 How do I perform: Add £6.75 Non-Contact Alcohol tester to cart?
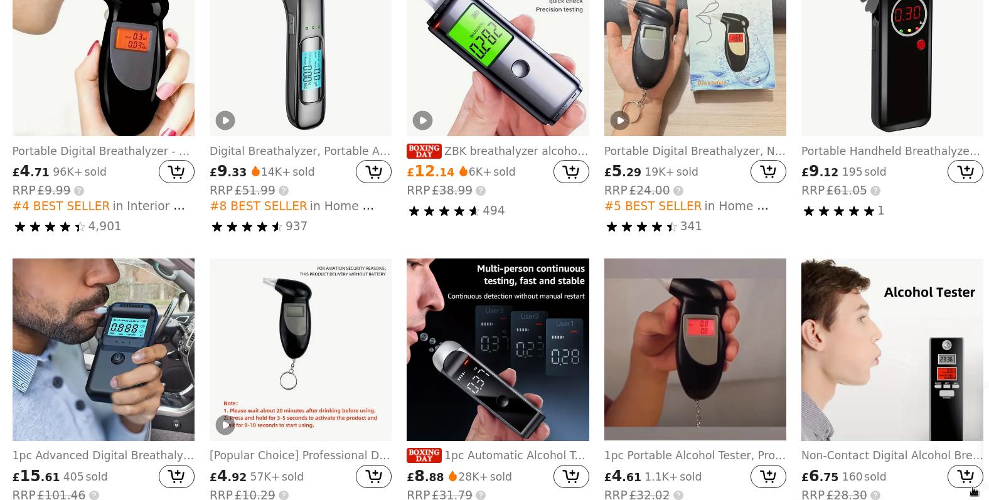pyautogui.click(x=965, y=476)
